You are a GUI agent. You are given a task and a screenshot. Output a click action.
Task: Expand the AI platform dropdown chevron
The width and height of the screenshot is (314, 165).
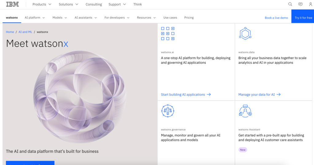[x=44, y=17]
